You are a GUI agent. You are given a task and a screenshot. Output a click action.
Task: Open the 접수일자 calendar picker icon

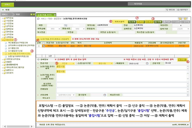[x=105, y=95]
